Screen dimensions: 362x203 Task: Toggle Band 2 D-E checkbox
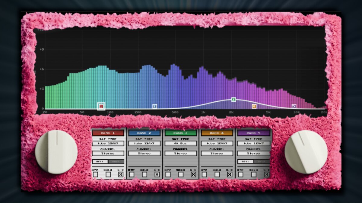(157, 174)
